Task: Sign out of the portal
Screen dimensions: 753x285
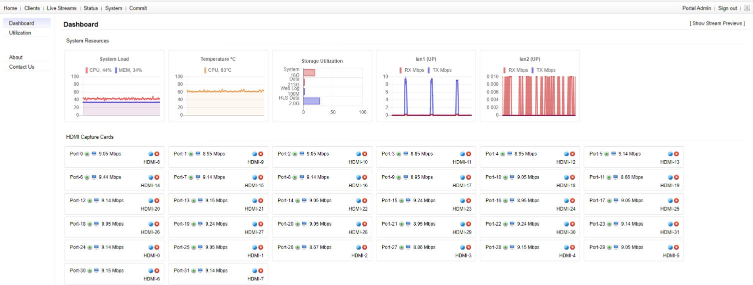Action: click(727, 8)
